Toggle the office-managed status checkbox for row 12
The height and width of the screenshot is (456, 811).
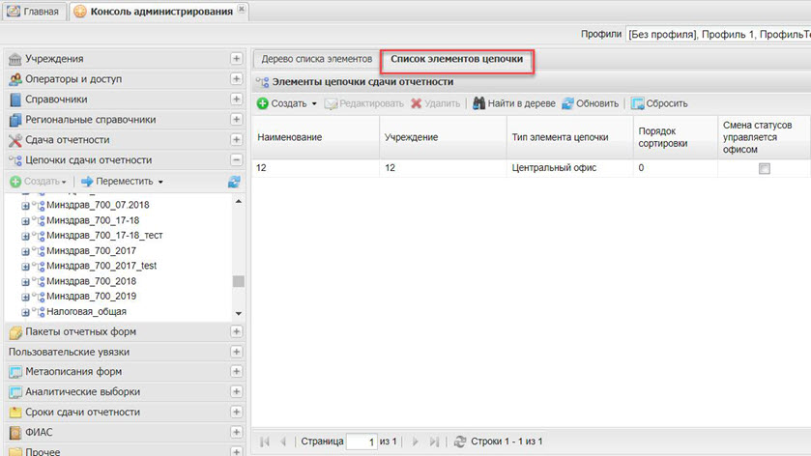click(765, 168)
